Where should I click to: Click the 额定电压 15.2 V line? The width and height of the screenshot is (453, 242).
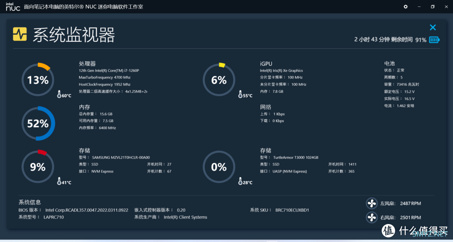click(x=399, y=92)
